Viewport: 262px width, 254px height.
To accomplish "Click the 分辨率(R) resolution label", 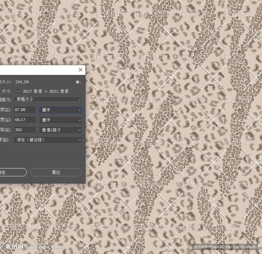I will pyautogui.click(x=5, y=130).
